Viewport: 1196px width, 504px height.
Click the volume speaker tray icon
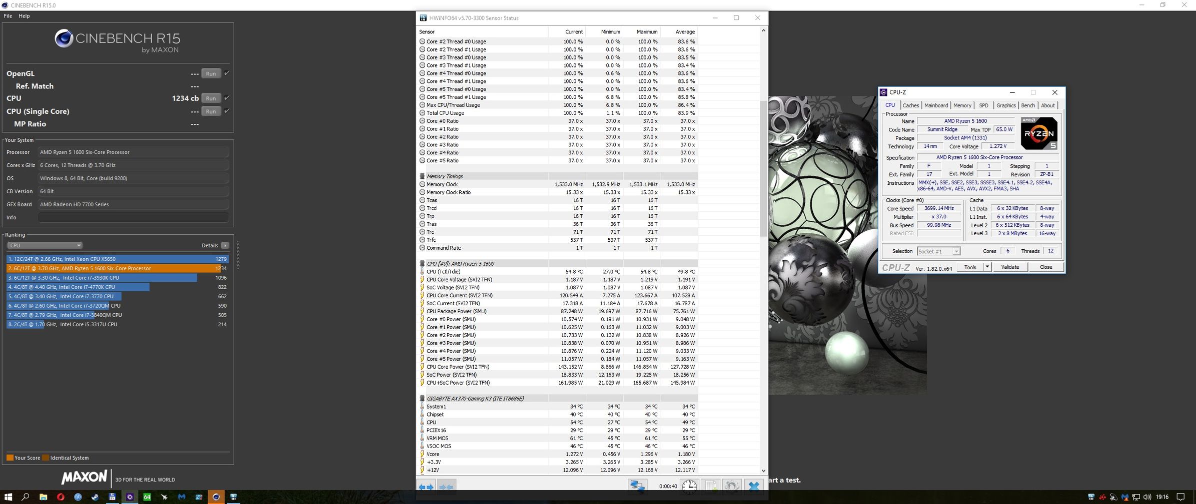coord(1147,497)
